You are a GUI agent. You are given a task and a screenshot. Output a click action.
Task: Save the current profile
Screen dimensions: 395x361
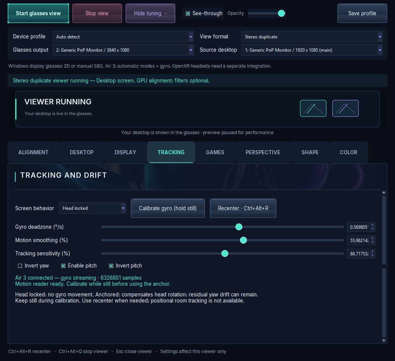tap(362, 13)
